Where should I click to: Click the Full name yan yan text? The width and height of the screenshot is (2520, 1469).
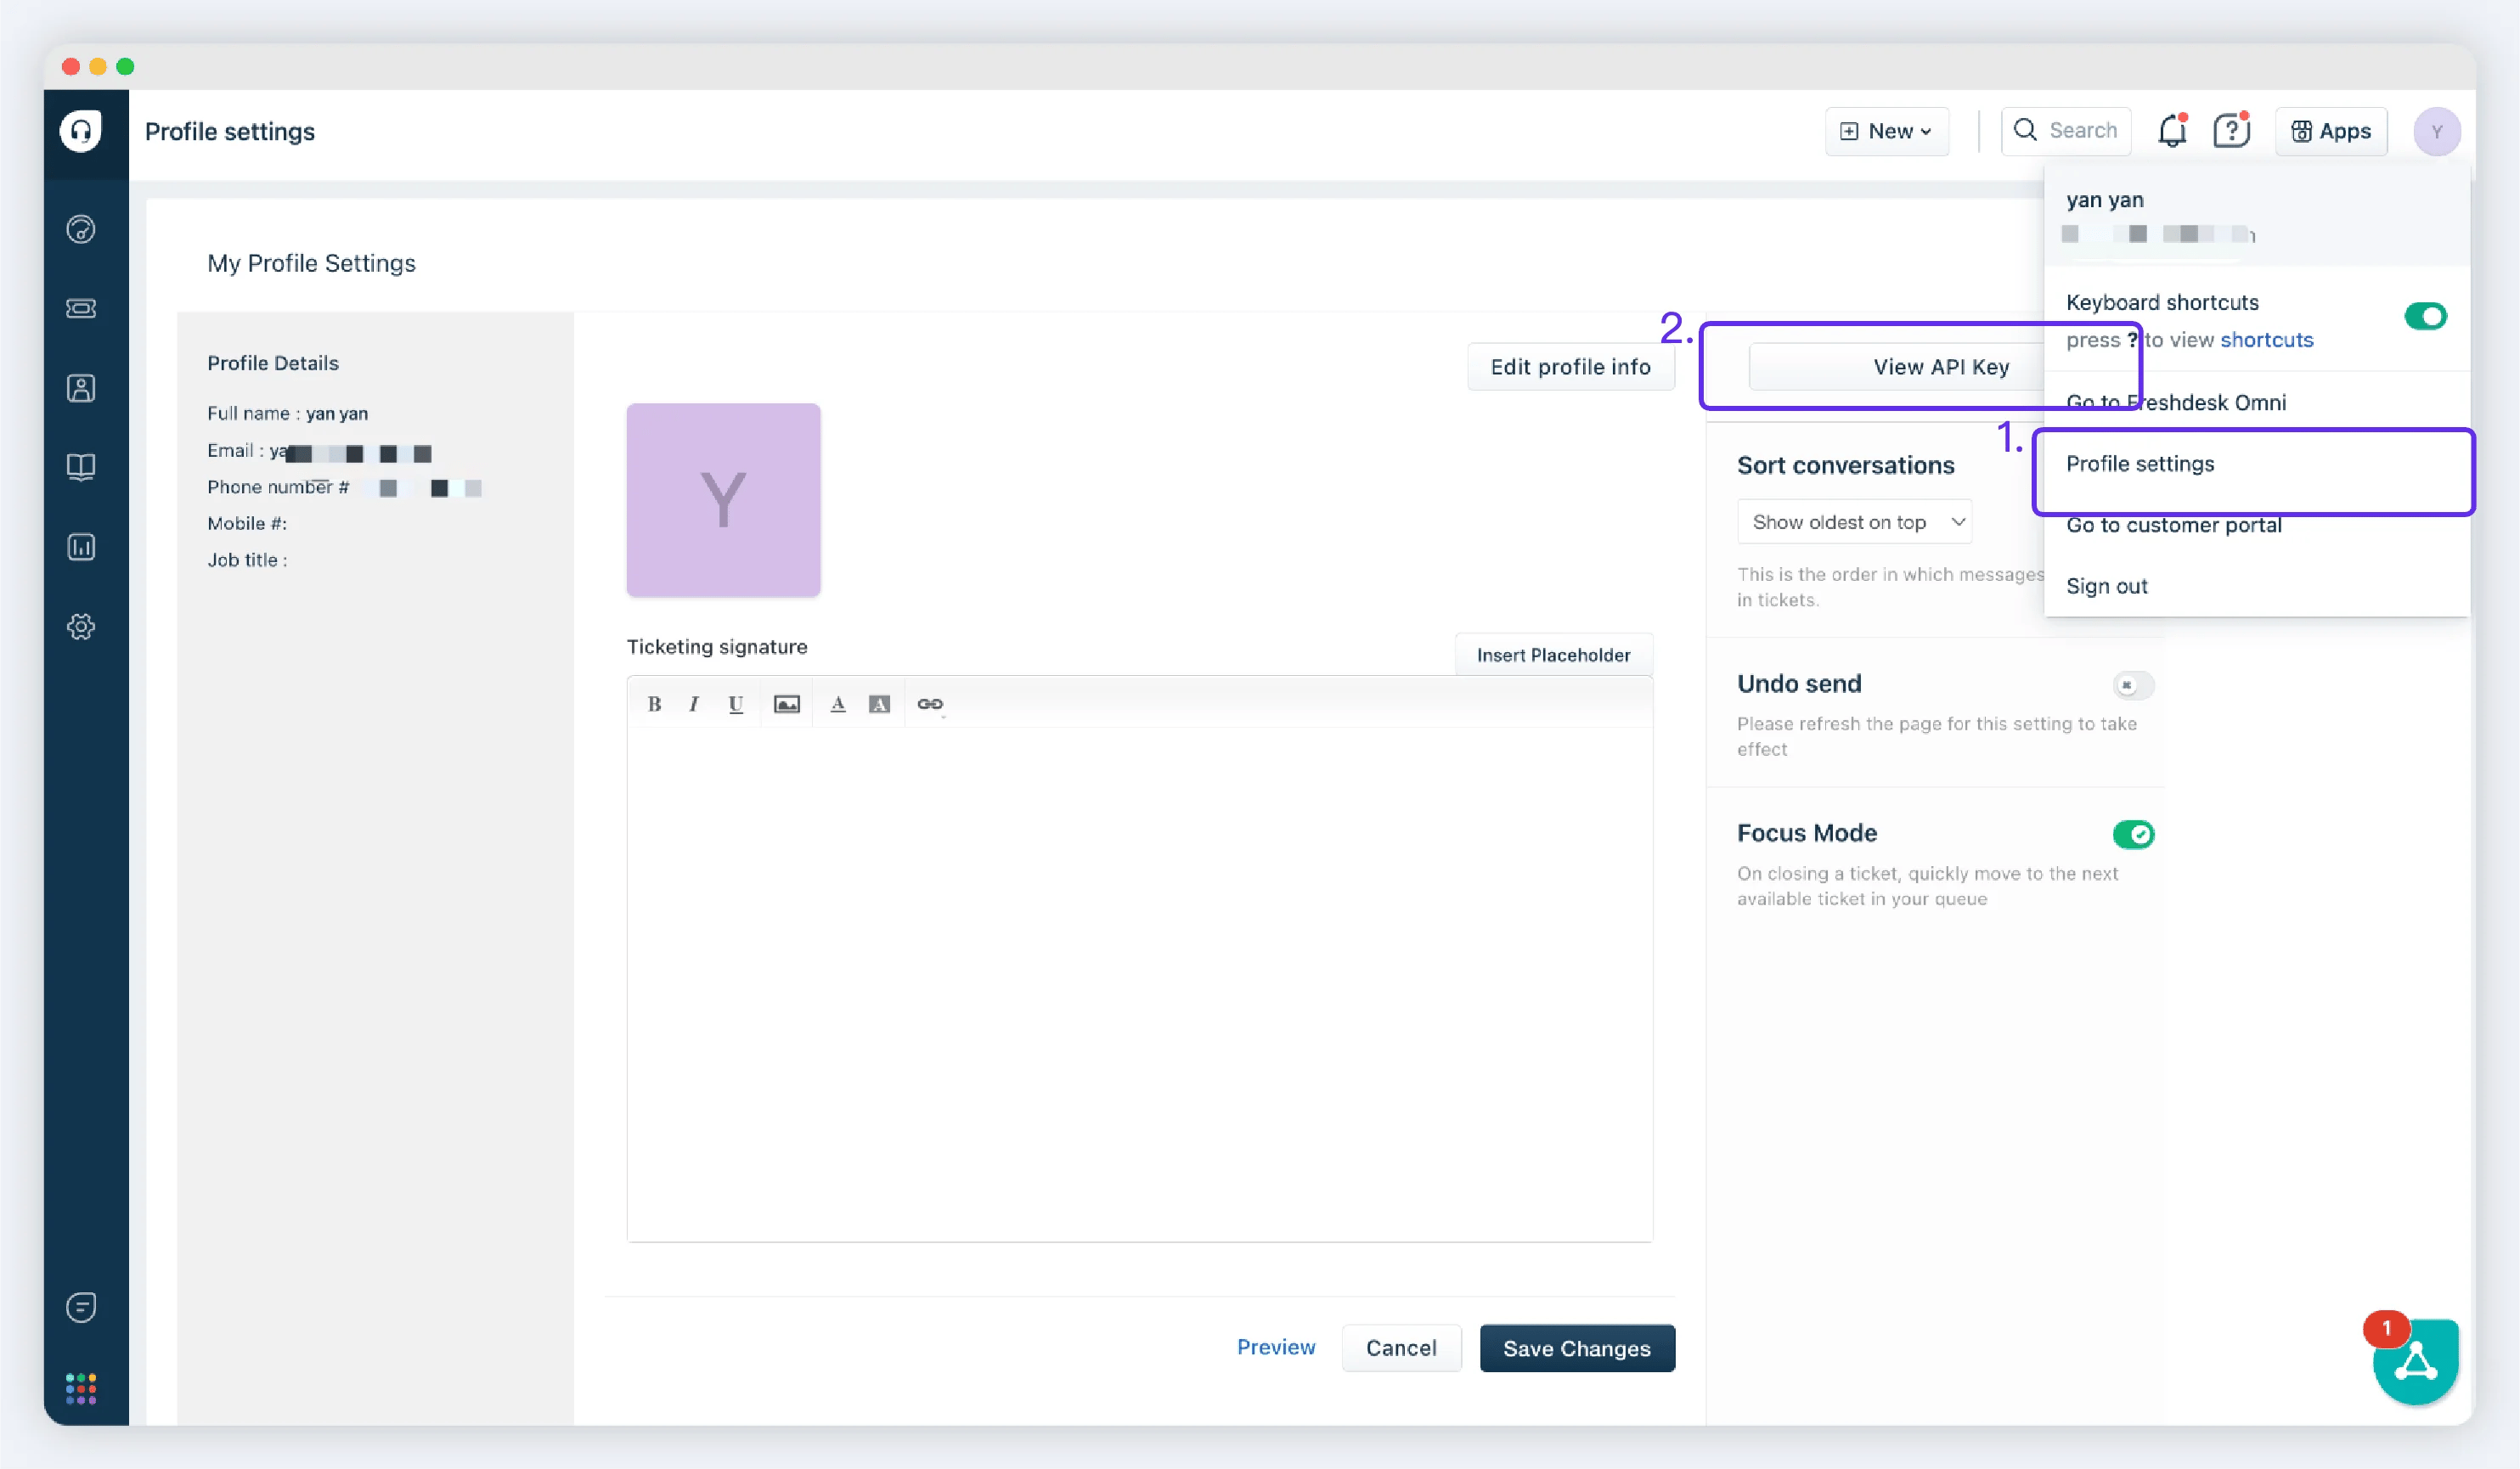coord(287,414)
